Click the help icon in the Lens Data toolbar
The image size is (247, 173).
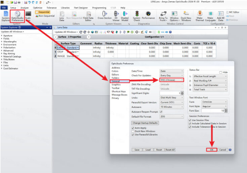click(x=170, y=32)
